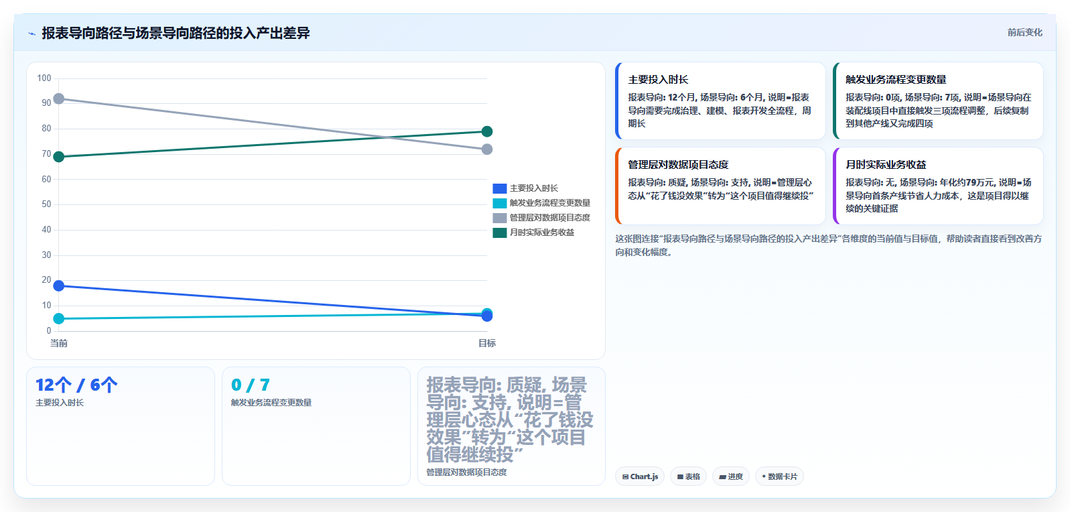Click the 目标 x-axis label
Screen dimensions: 1070x512
[487, 343]
